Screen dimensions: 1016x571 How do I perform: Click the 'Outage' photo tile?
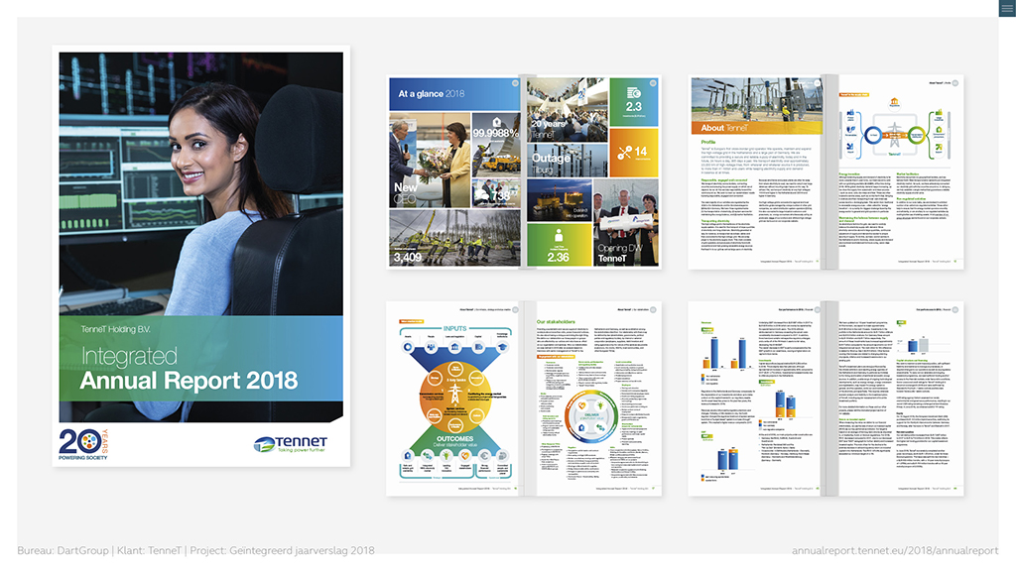567,160
